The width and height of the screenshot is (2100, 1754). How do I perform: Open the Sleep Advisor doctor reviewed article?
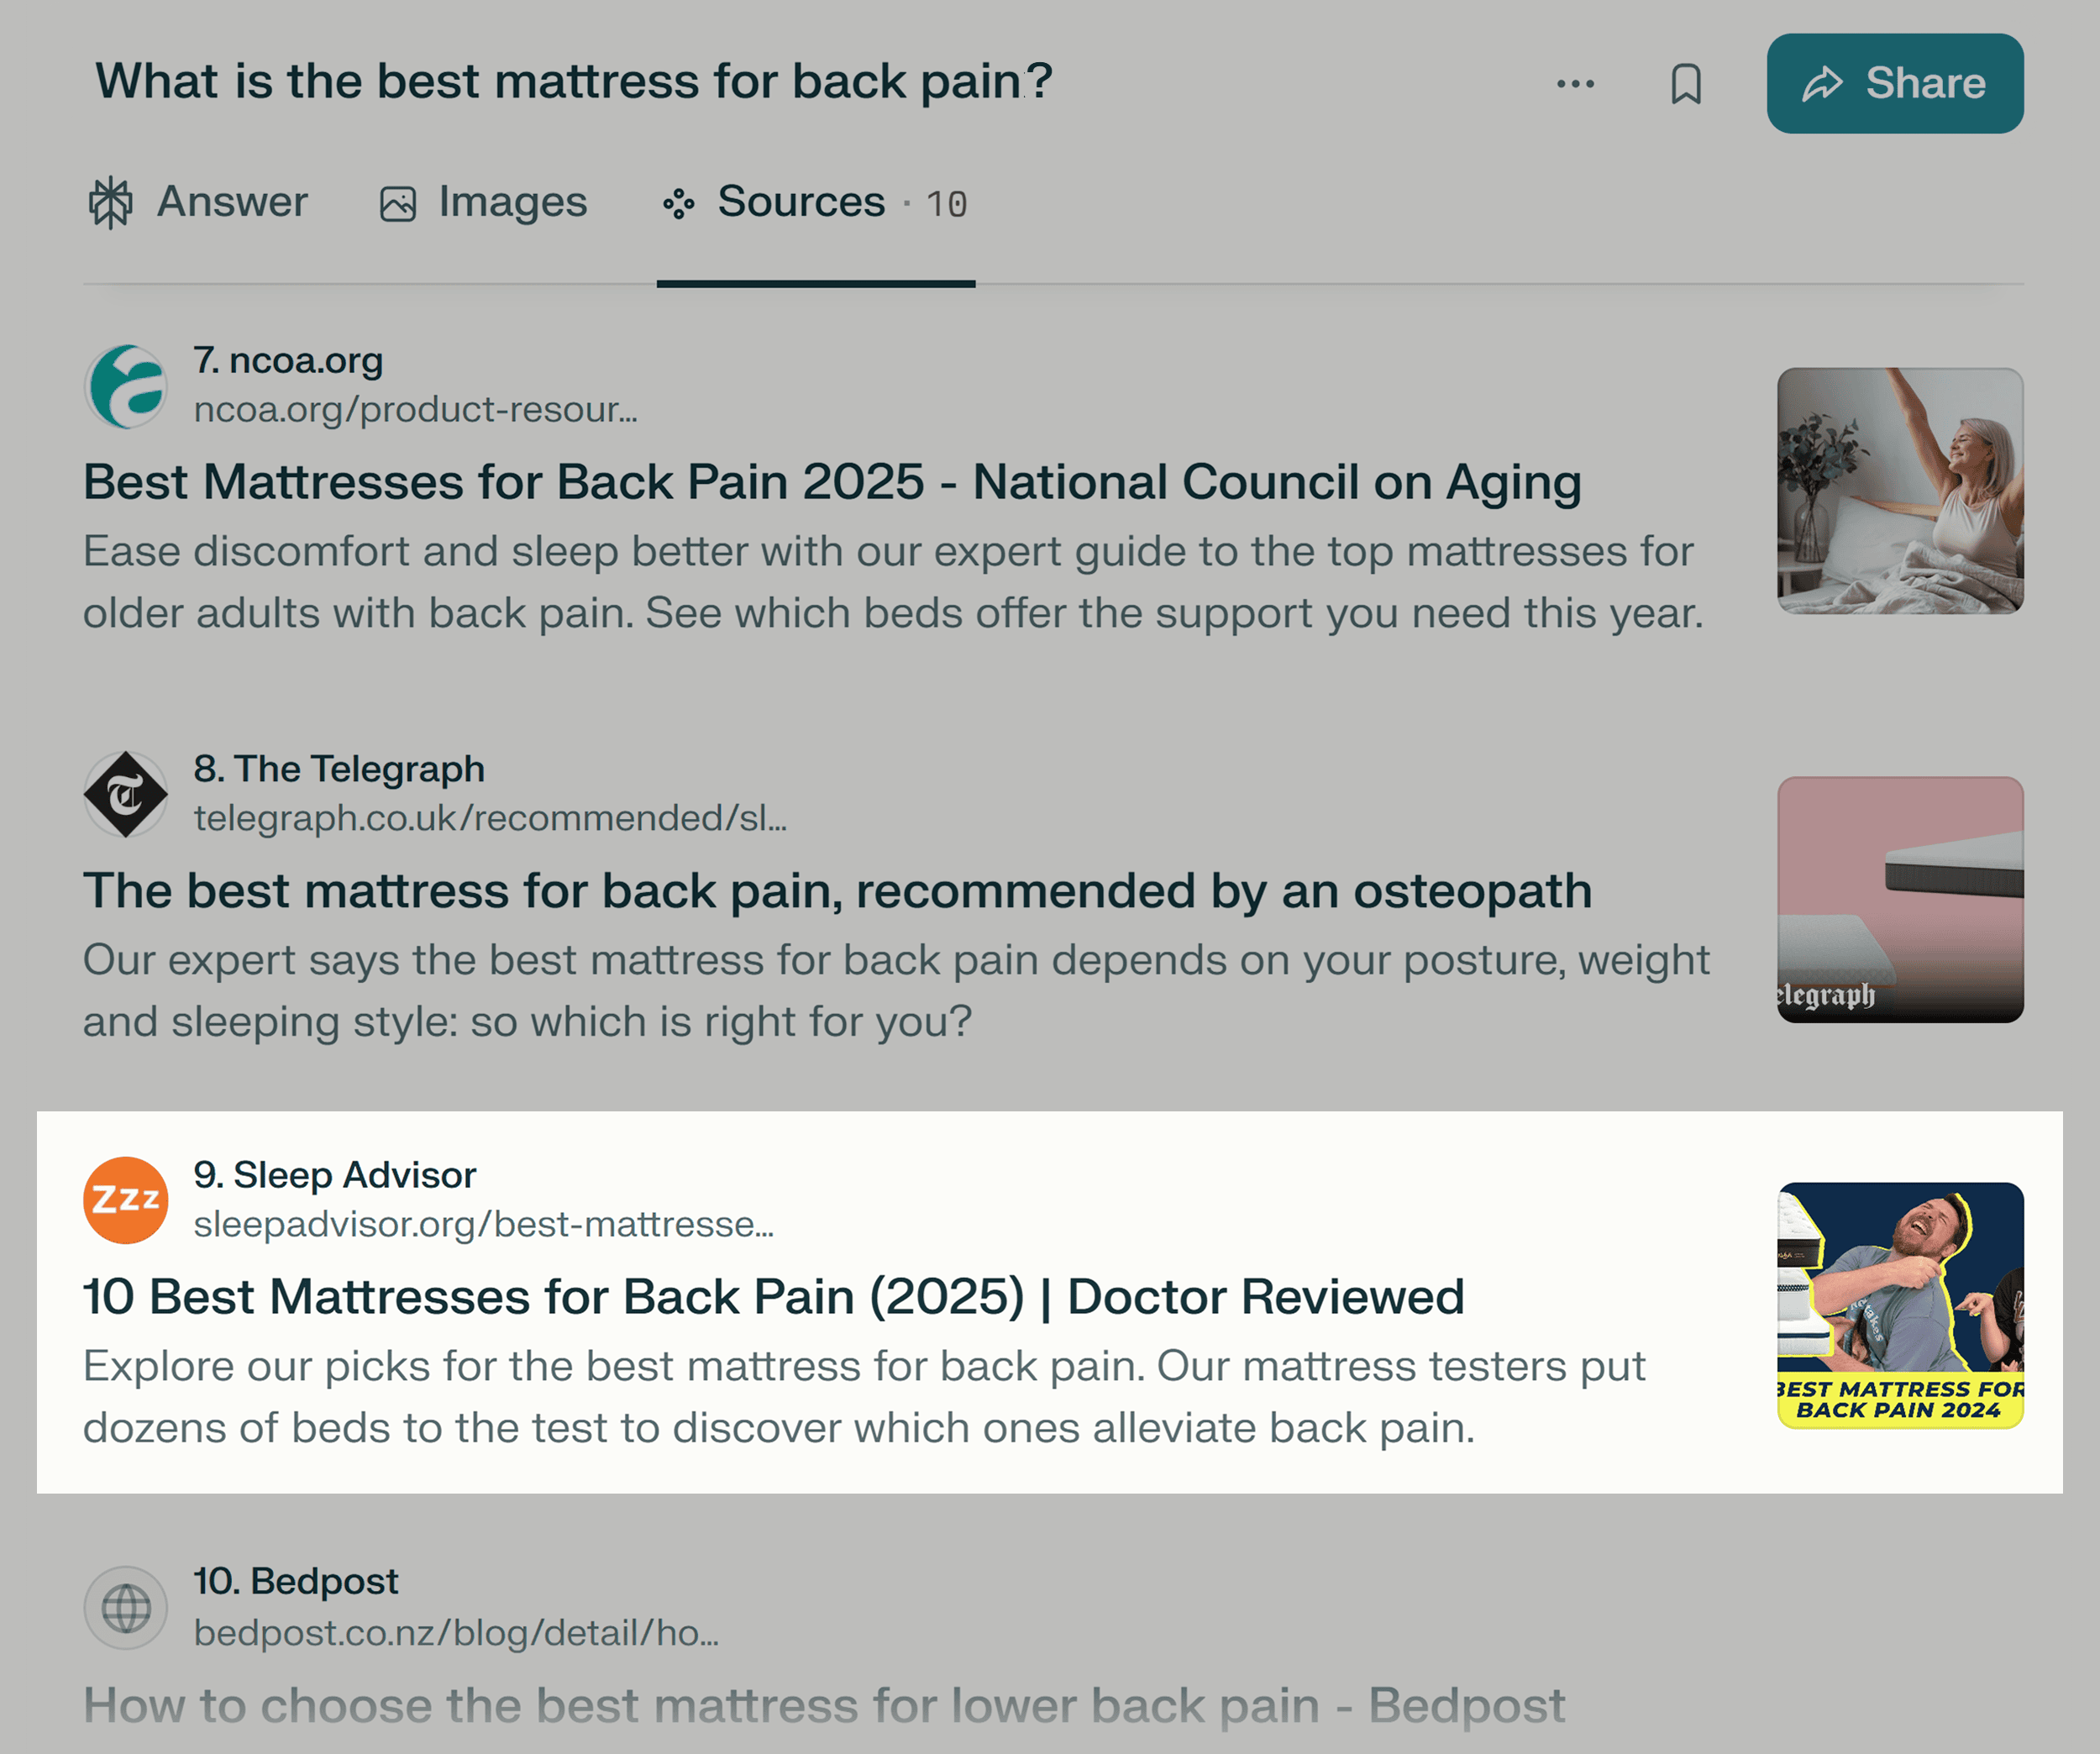tap(773, 1296)
